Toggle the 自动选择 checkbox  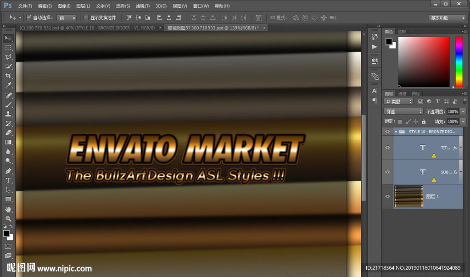[x=29, y=17]
